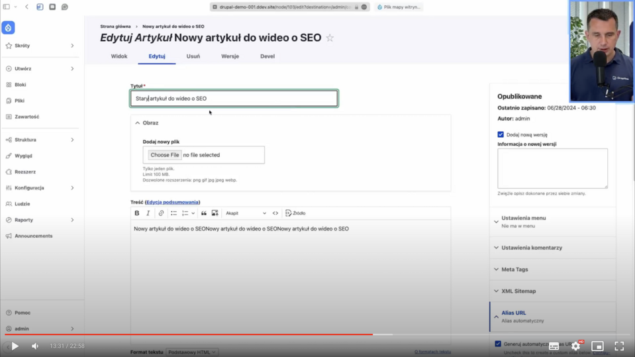Toggle italic in the editor toolbar
The image size is (635, 357).
tap(148, 213)
